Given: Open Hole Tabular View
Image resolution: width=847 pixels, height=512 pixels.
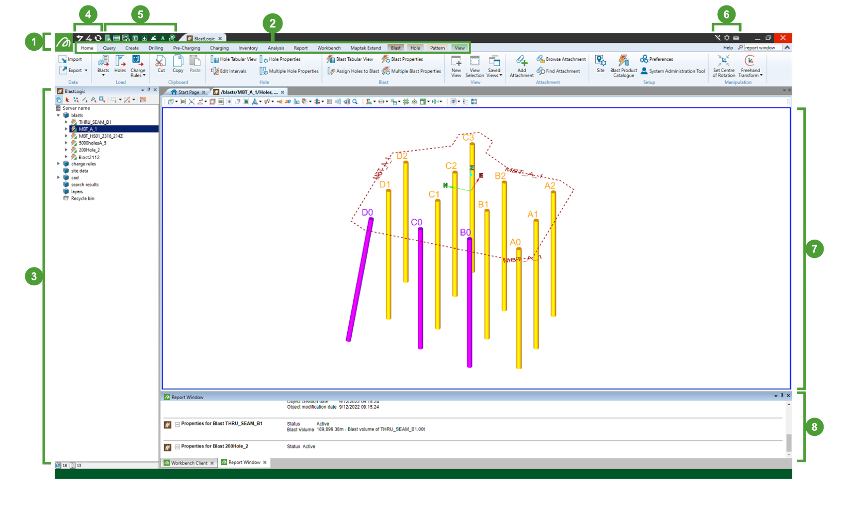Looking at the screenshot, I should (234, 59).
